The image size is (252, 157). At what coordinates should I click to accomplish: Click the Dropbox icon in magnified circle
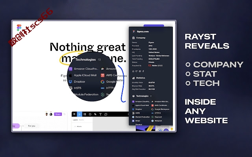(70, 82)
